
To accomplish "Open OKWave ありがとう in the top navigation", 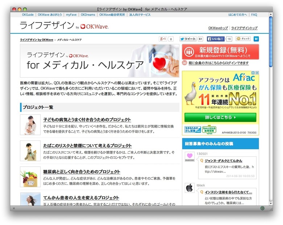I will pos(50,15).
